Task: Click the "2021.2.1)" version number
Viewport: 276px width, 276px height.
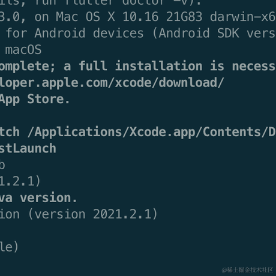Action: [x=125, y=214]
